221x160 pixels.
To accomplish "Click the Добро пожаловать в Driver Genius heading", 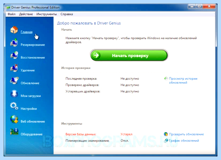I will pos(89,23).
